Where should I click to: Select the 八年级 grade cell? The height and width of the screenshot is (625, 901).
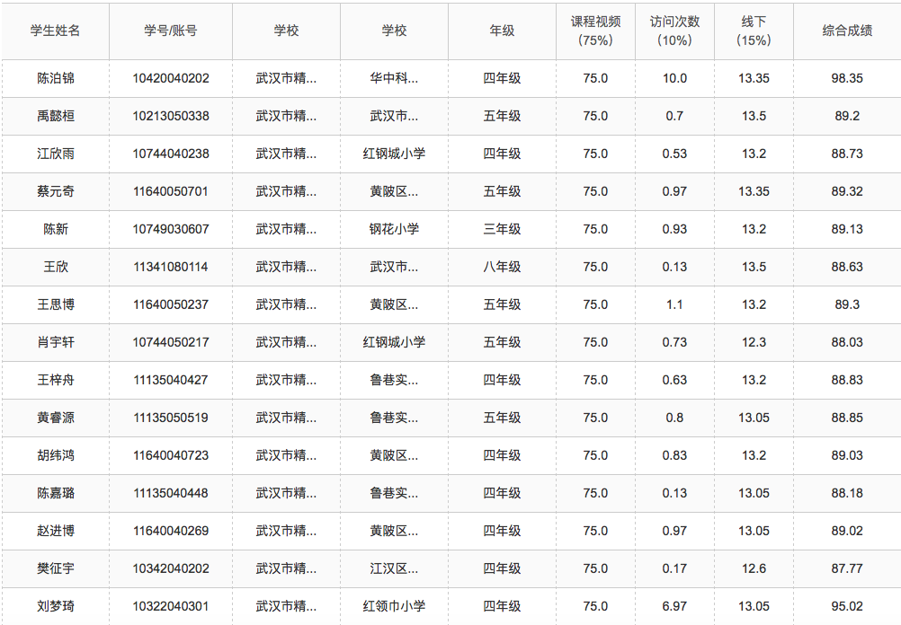(x=502, y=267)
